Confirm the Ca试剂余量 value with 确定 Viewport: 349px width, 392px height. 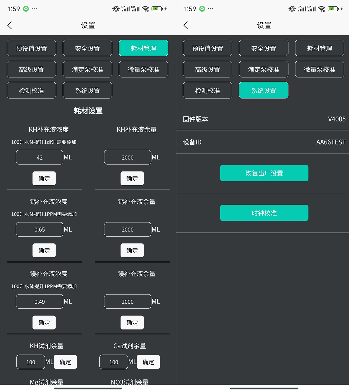148,362
